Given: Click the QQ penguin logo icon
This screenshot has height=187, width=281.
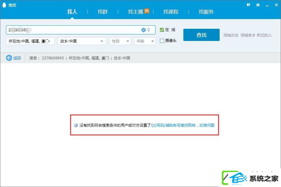Looking at the screenshot, I should click(x=4, y=5).
